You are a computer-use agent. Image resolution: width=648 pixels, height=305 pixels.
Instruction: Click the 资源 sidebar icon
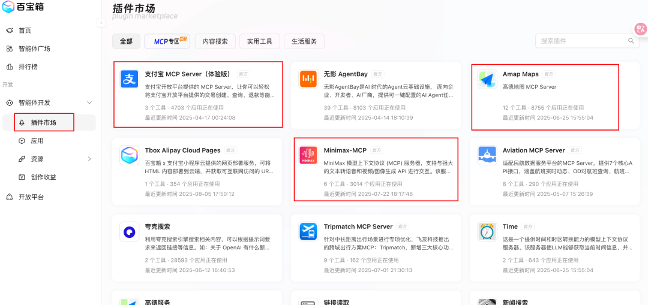[22, 159]
